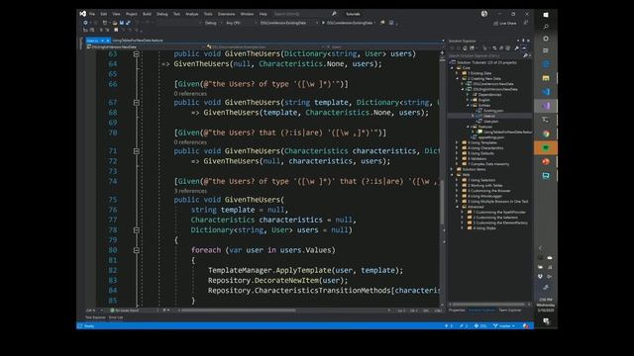634x356 pixels.
Task: Open the File menu
Action: (x=92, y=14)
